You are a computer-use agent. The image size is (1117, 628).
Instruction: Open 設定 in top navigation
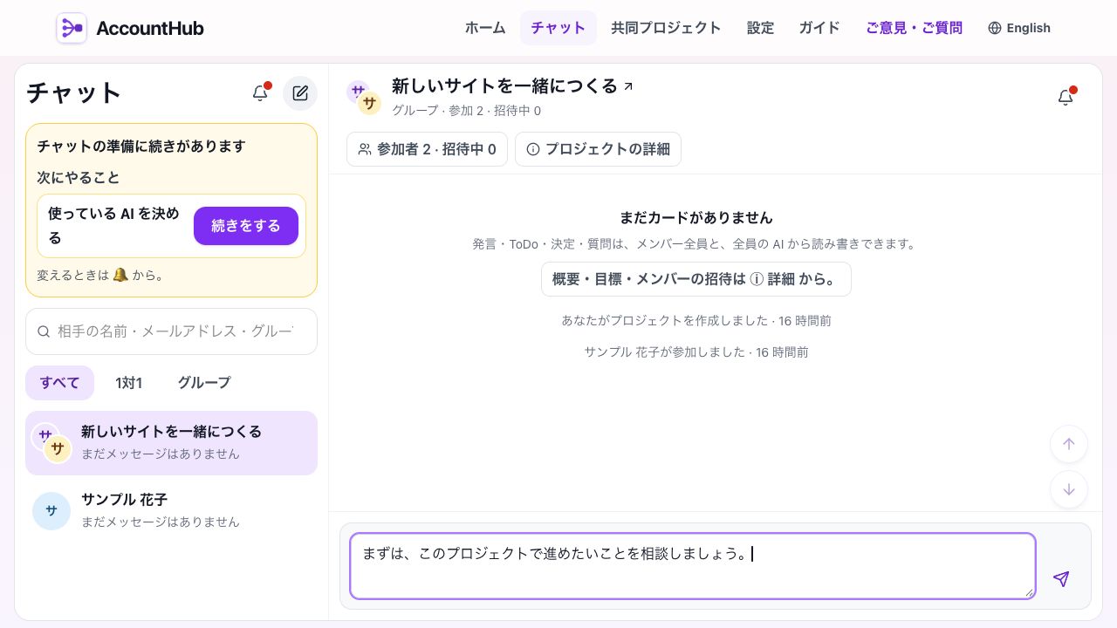(x=760, y=28)
